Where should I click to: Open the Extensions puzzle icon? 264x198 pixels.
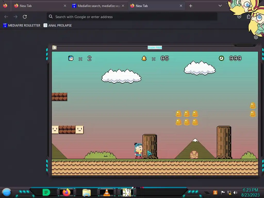point(249,16)
